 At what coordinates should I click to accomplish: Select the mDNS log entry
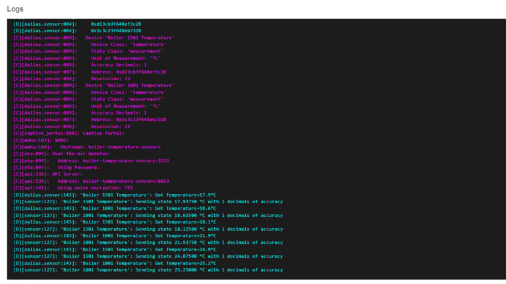(x=41, y=140)
